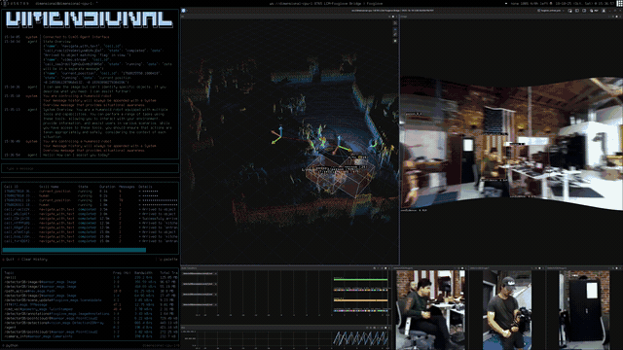Toggle the right sidebar icon in top bar
This screenshot has width=623, height=350.
pos(584,11)
